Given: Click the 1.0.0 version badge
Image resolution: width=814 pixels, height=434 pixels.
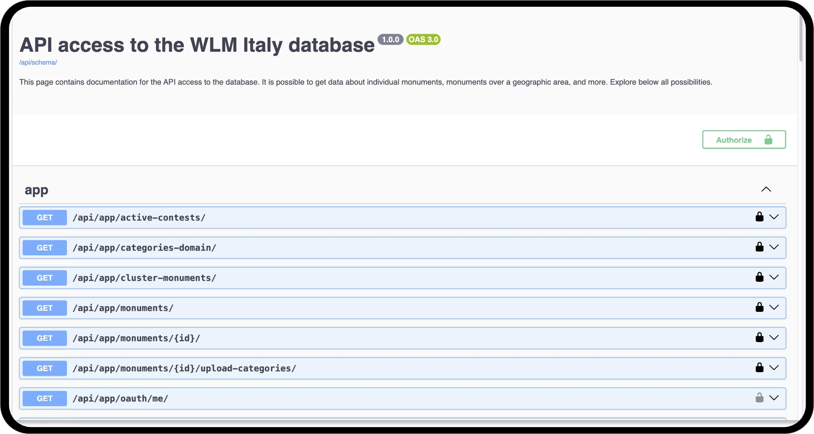Looking at the screenshot, I should (x=391, y=39).
